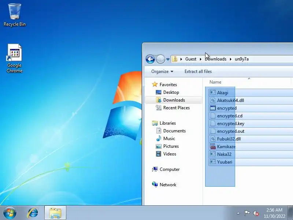
Task: Go back with the Explorer back arrow
Action: (x=150, y=59)
